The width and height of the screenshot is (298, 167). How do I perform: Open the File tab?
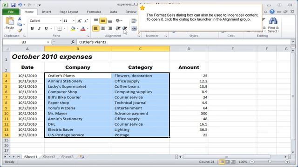click(x=11, y=12)
